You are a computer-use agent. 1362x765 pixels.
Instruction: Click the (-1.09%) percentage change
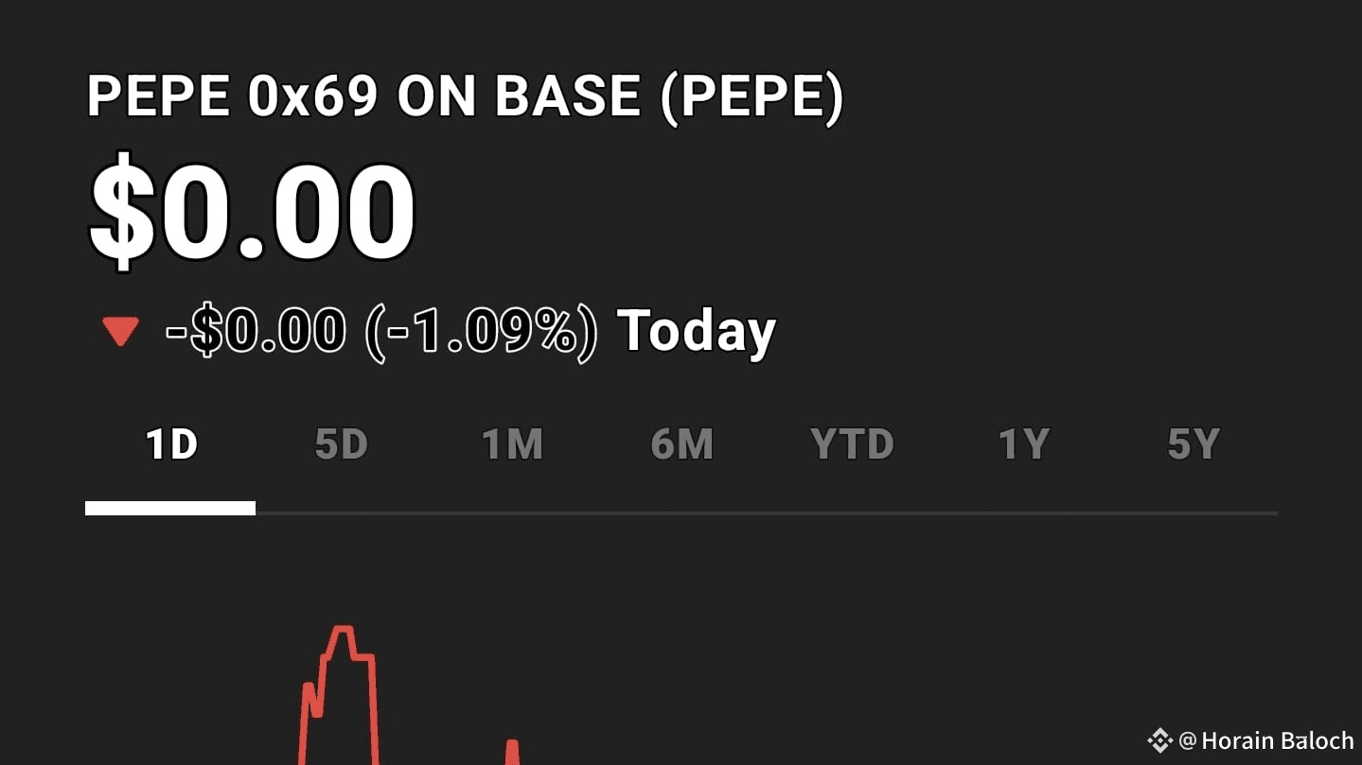coord(482,332)
